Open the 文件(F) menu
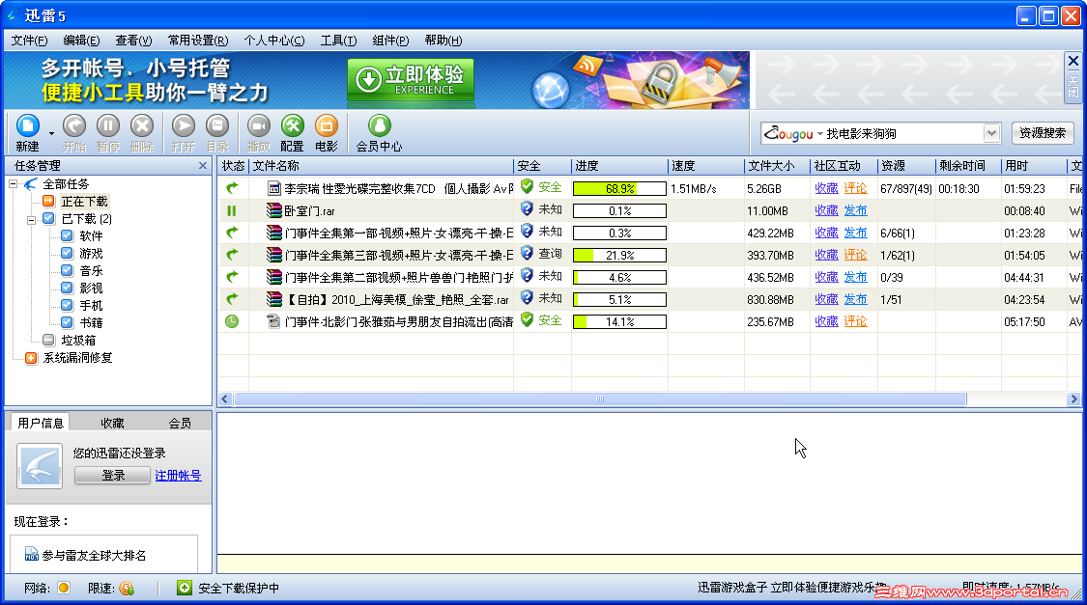This screenshot has width=1087, height=605. point(29,41)
